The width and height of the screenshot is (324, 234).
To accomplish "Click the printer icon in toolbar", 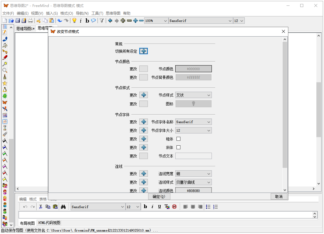I will point(30,21).
